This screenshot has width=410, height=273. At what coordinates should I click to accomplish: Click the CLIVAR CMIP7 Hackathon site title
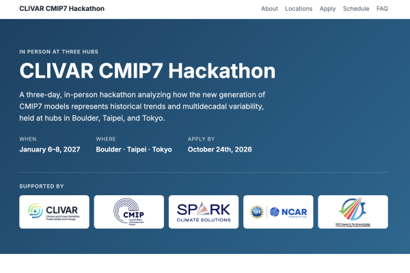click(x=62, y=9)
